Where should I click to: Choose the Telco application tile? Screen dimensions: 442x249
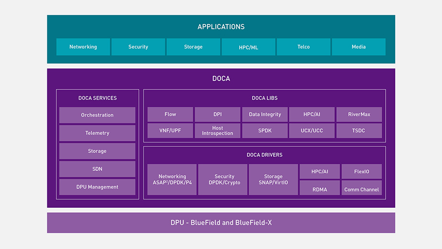tap(303, 47)
